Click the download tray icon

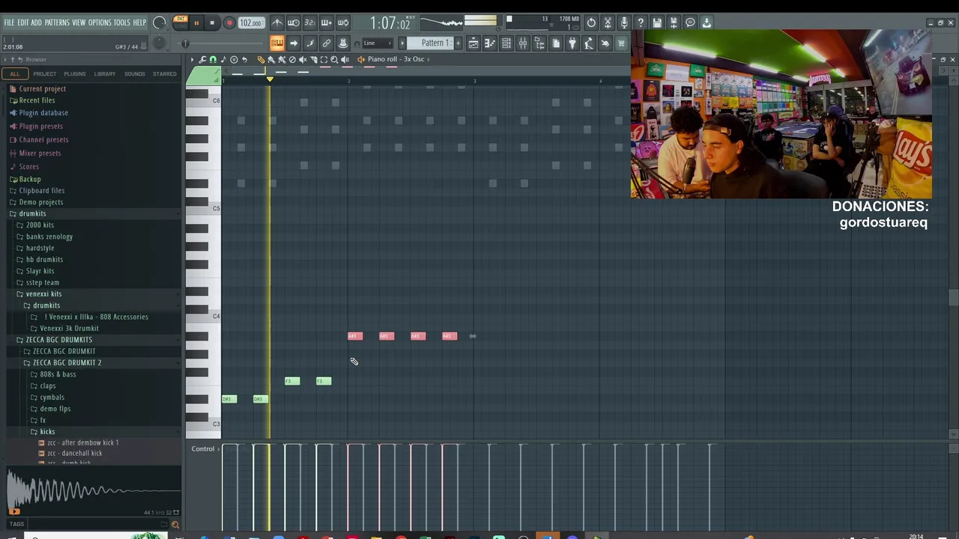point(707,22)
